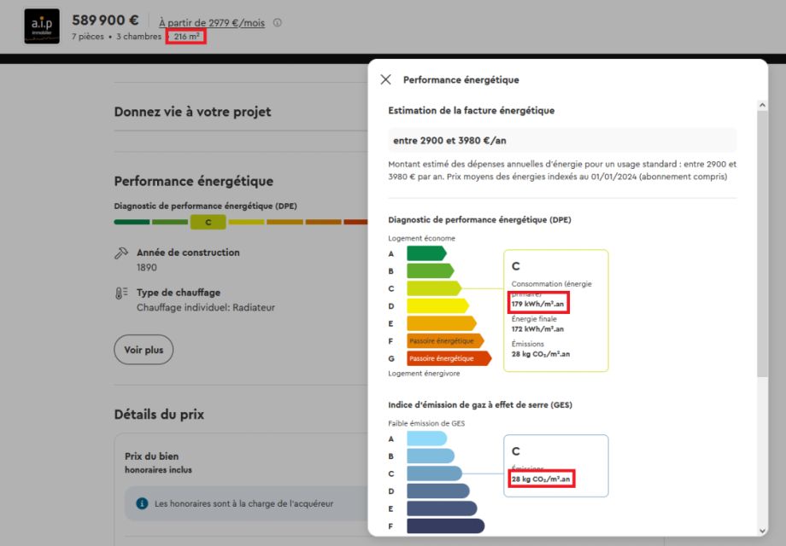Click 'Estimation de la facture énergétique' heading
This screenshot has height=546, width=786.
pos(472,111)
